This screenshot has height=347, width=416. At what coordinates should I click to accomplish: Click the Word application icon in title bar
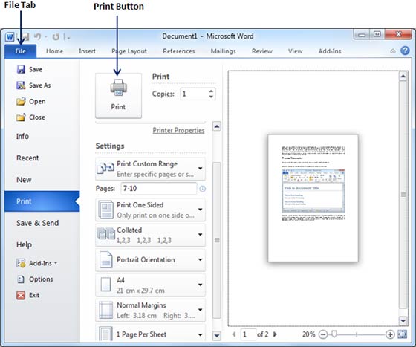[10, 36]
